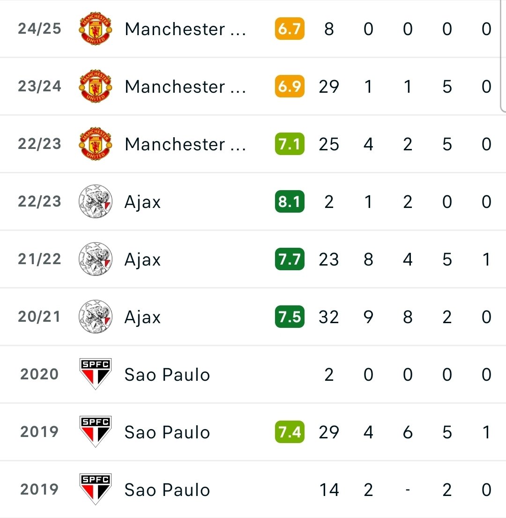This screenshot has height=518, width=506.
Task: Open the 24/25 Manchester season row text
Action: pyautogui.click(x=185, y=29)
